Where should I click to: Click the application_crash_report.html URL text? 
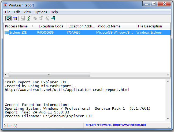coord(67,90)
